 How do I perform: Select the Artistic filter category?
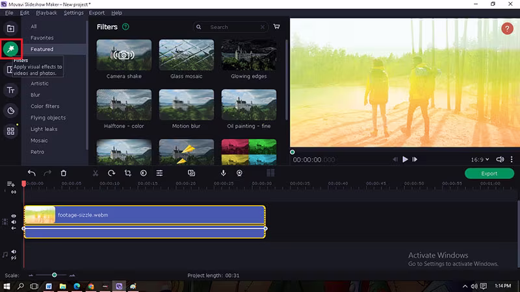tap(40, 84)
